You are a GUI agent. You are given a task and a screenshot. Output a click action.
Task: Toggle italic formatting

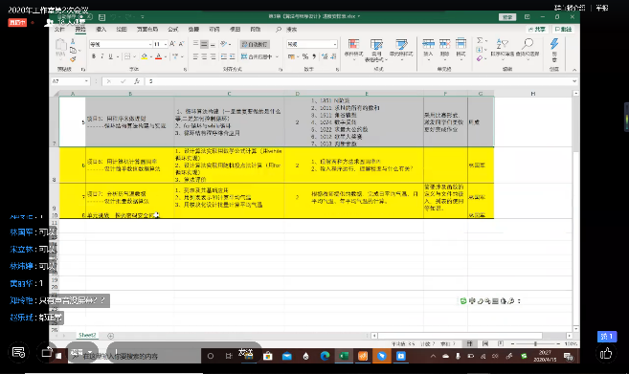coord(101,56)
